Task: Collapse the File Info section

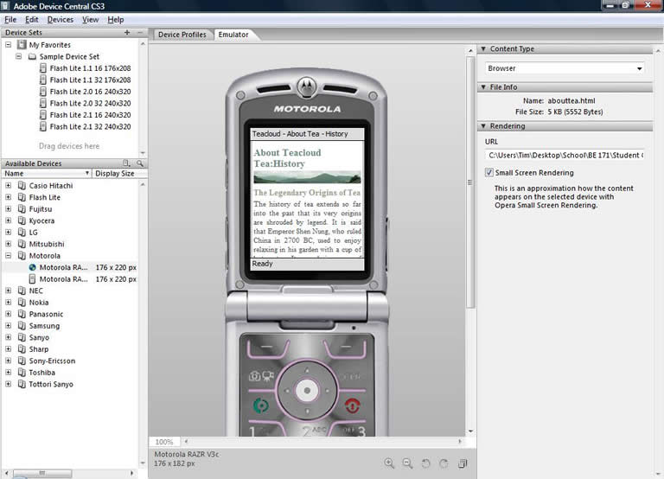Action: coord(483,86)
